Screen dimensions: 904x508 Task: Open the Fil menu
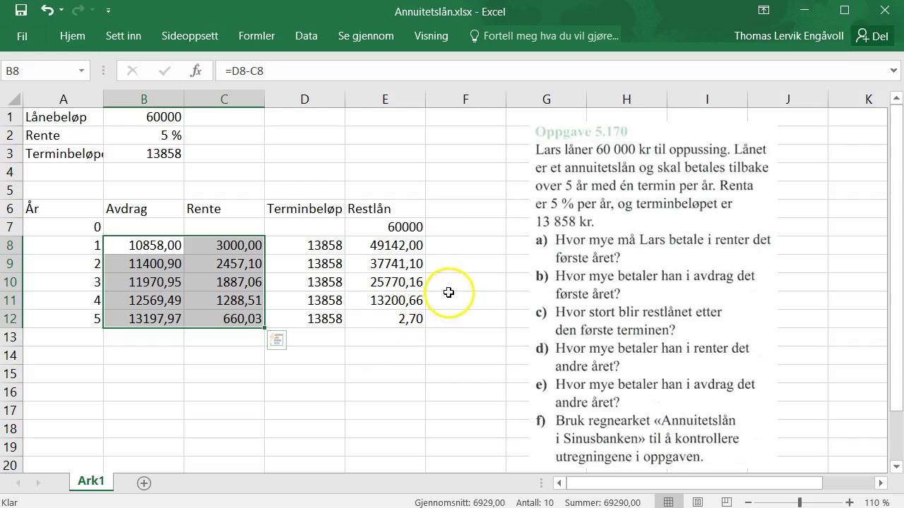pyautogui.click(x=22, y=36)
